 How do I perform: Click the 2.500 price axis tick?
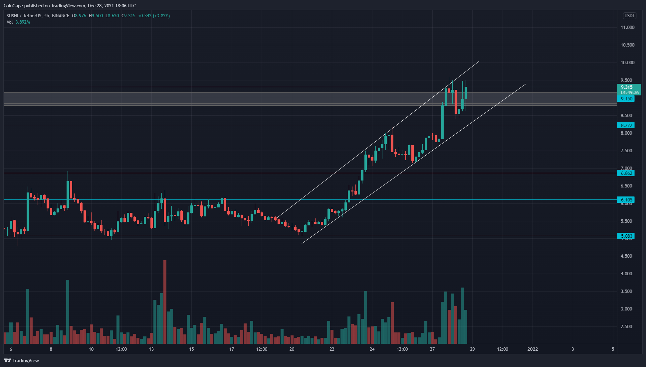tap(626, 326)
